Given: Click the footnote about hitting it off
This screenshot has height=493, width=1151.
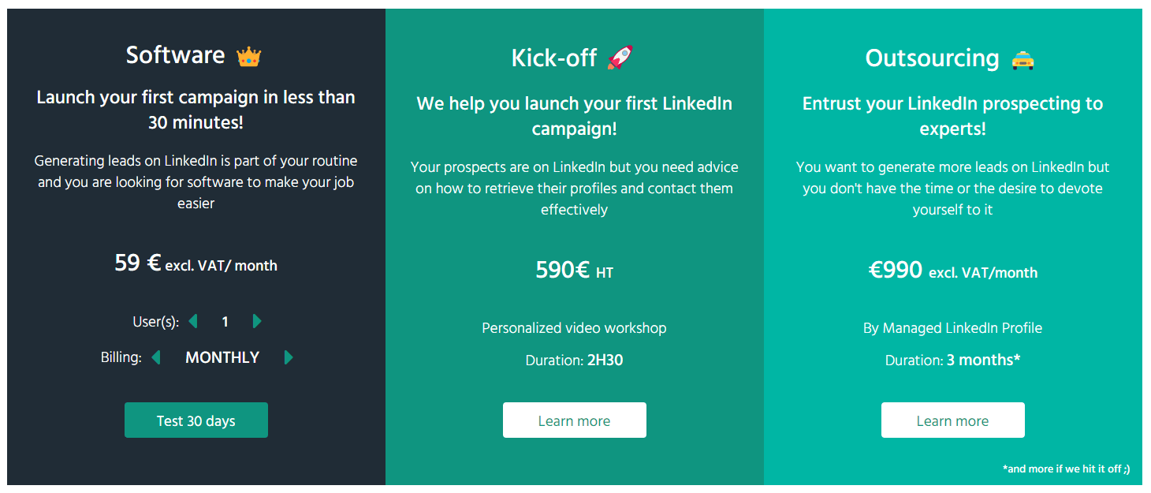Looking at the screenshot, I should point(1067,469).
